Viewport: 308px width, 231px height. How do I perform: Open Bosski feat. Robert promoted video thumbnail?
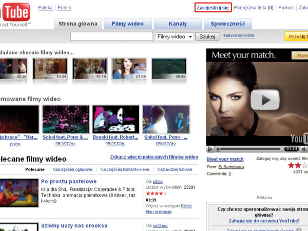click(x=115, y=119)
